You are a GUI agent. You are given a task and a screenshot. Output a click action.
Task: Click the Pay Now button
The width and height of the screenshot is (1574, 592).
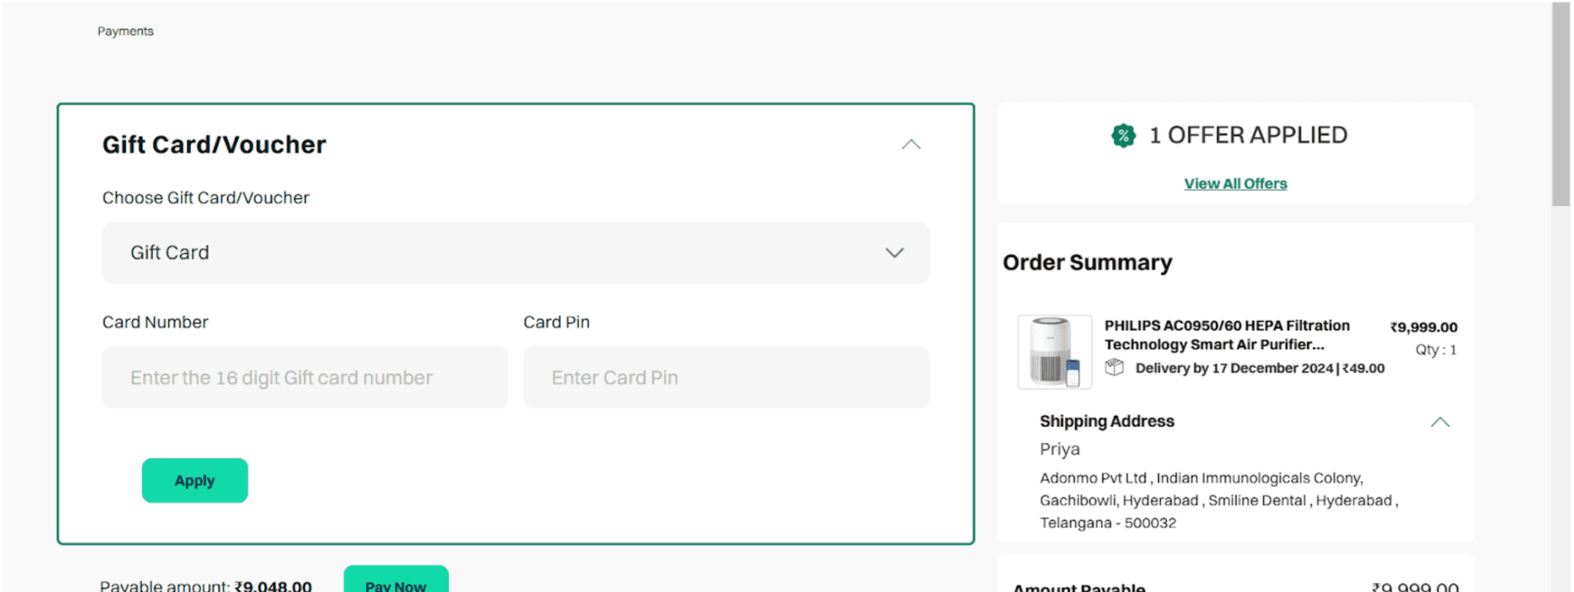(x=395, y=581)
